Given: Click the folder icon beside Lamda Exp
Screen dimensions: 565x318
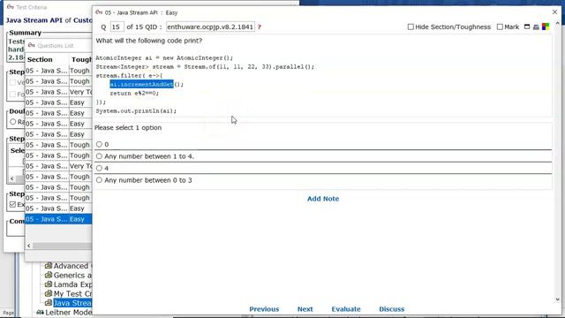Looking at the screenshot, I should [x=49, y=284].
